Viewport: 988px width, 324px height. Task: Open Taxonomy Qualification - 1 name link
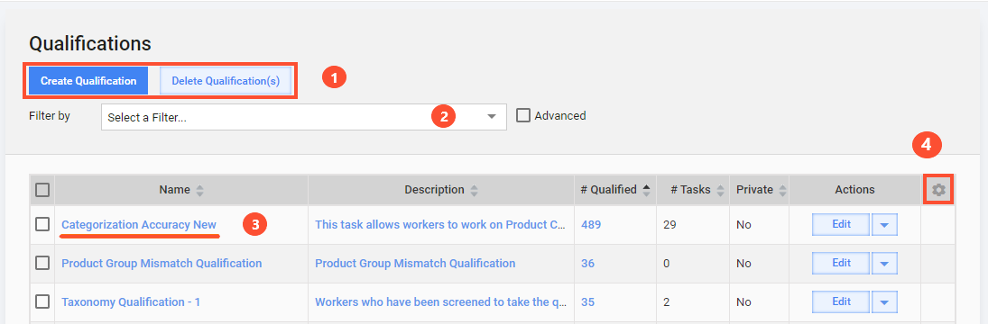click(131, 302)
